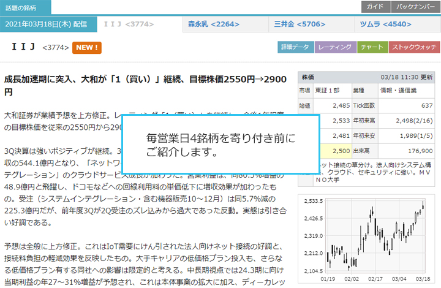Switch to 森永乳 <2264> tab

(225, 24)
